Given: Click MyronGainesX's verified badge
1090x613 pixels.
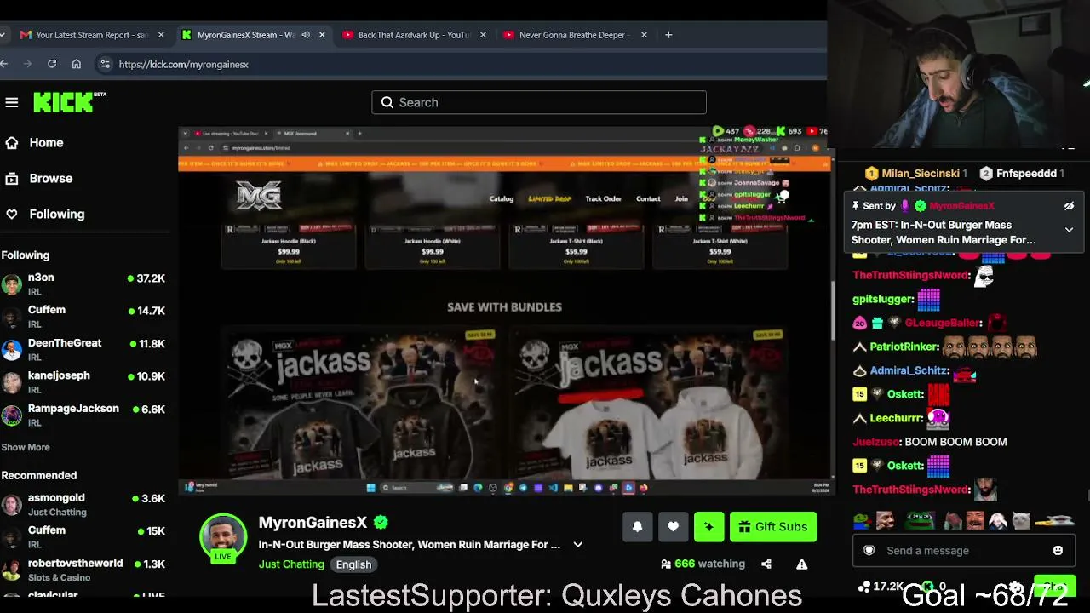Looking at the screenshot, I should 381,523.
